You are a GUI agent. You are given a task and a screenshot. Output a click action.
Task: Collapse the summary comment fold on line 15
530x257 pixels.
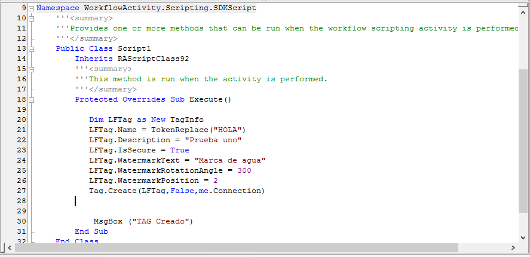pos(32,69)
